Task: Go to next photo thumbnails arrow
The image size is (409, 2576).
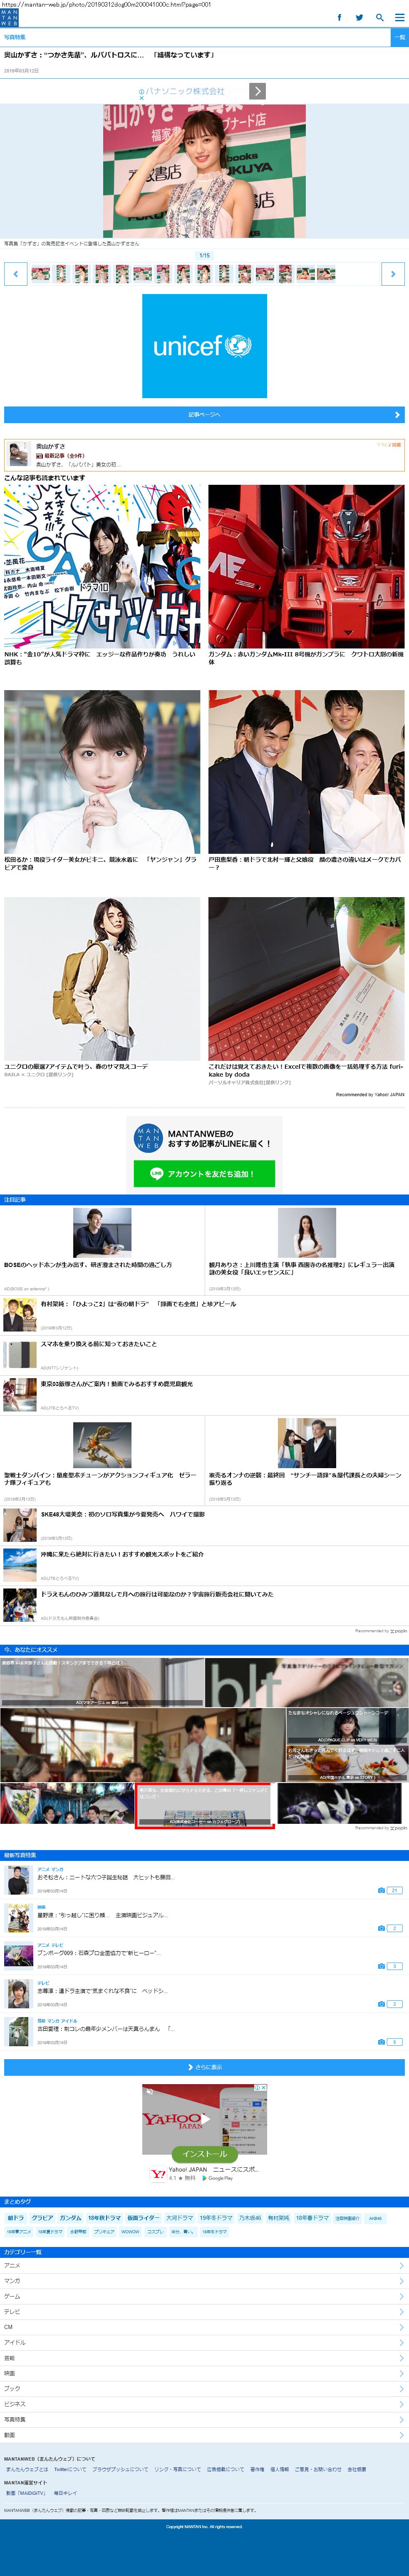Action: (x=393, y=273)
